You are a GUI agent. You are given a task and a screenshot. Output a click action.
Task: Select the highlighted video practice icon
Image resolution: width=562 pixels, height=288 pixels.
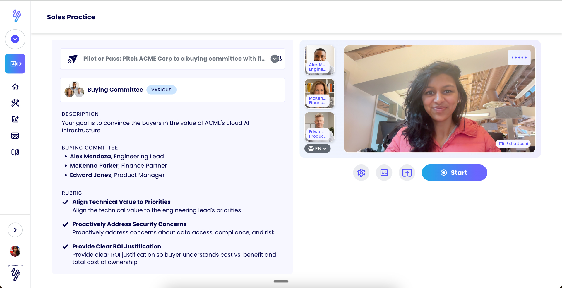pos(15,64)
